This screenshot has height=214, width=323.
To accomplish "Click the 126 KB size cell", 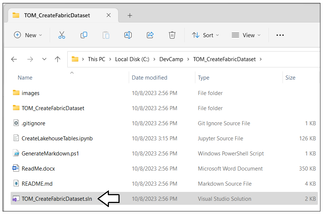I will click(x=308, y=138).
